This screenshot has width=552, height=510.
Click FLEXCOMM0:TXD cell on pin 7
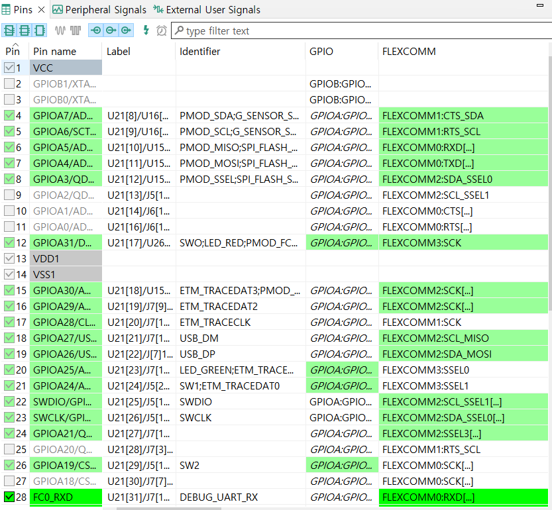463,164
